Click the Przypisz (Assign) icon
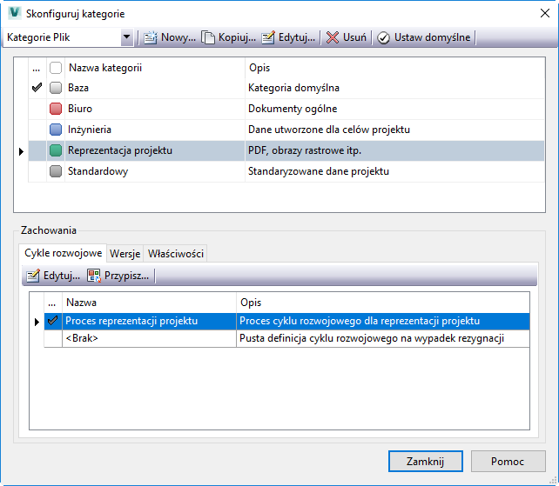Image resolution: width=559 pixels, height=486 pixels. [x=94, y=276]
